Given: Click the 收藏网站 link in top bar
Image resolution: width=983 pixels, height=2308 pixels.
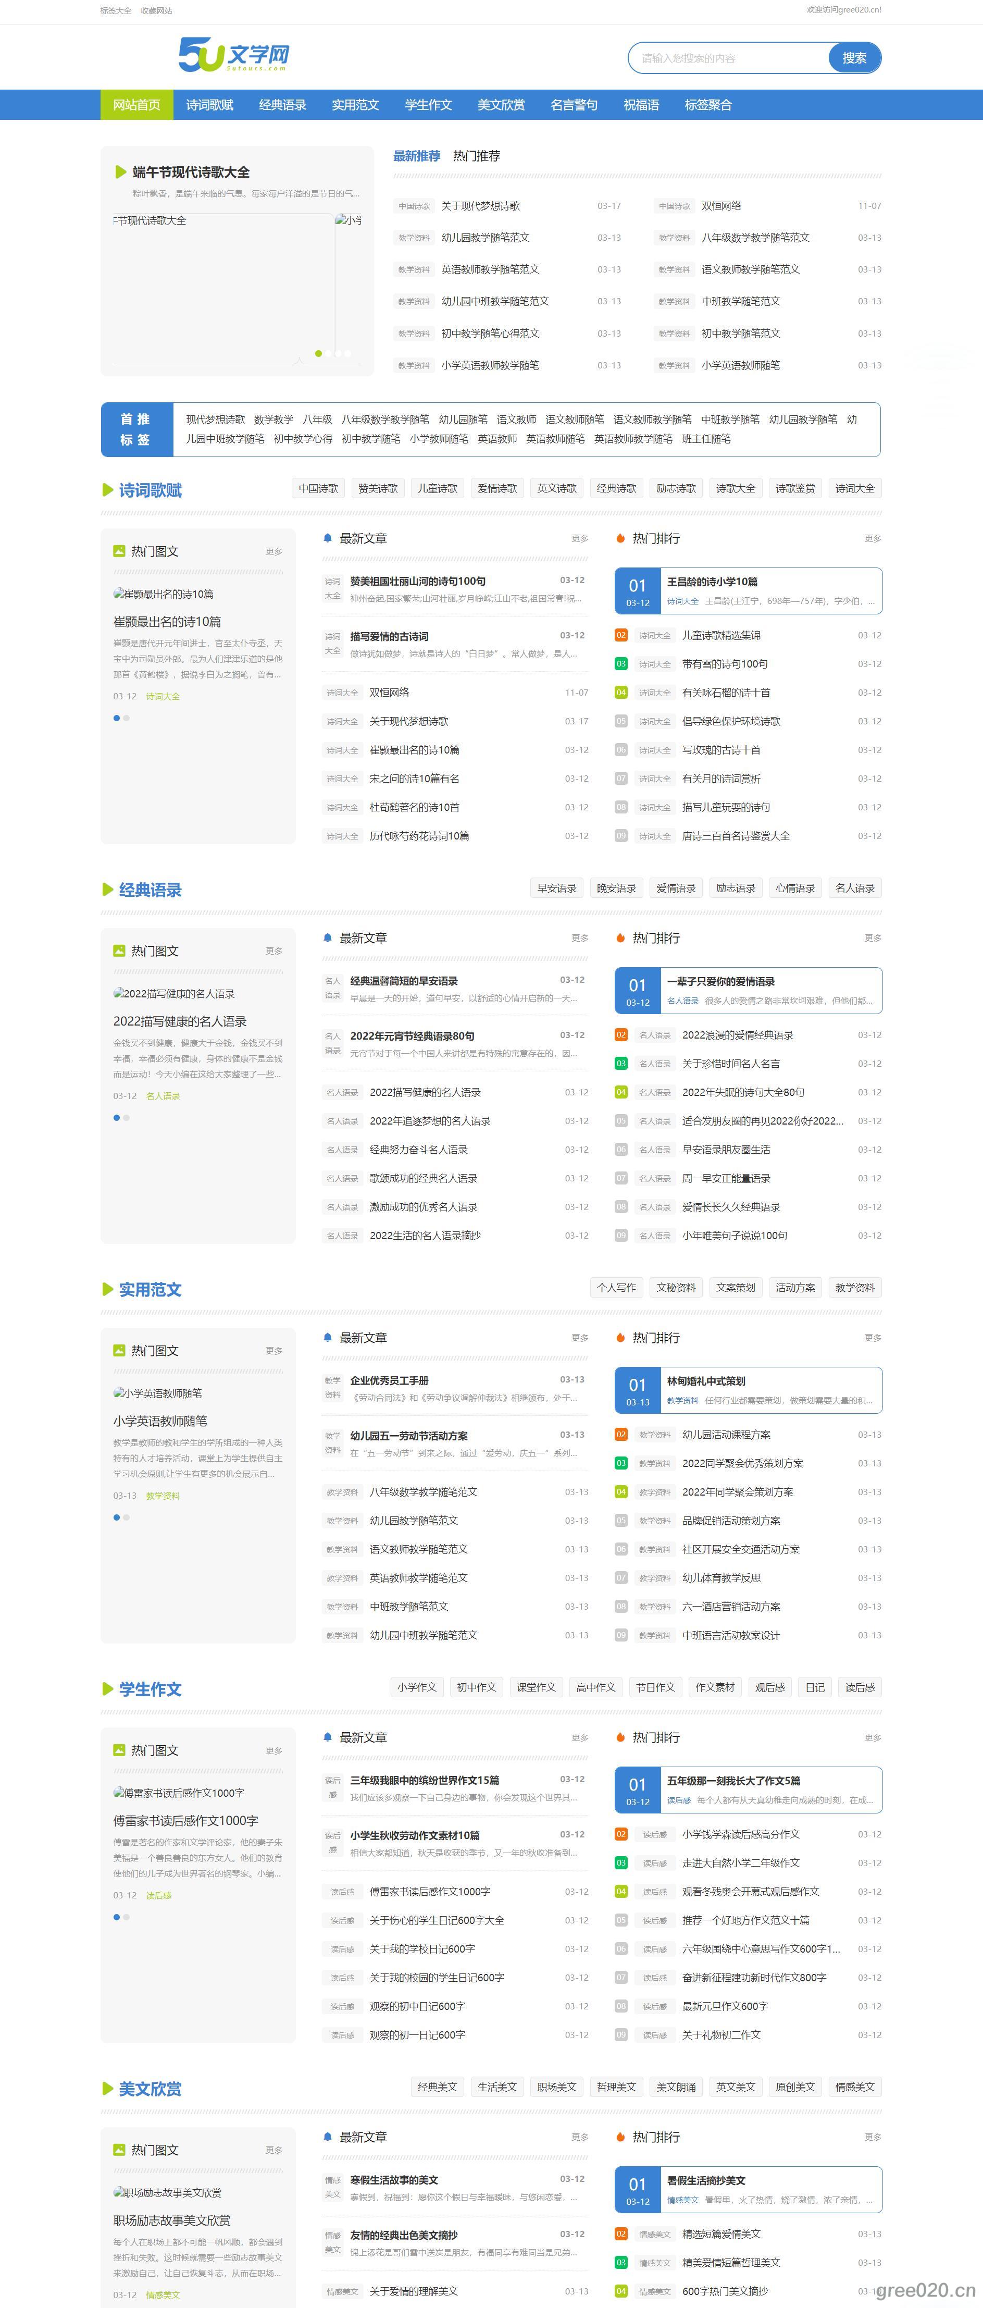Looking at the screenshot, I should click(x=156, y=11).
